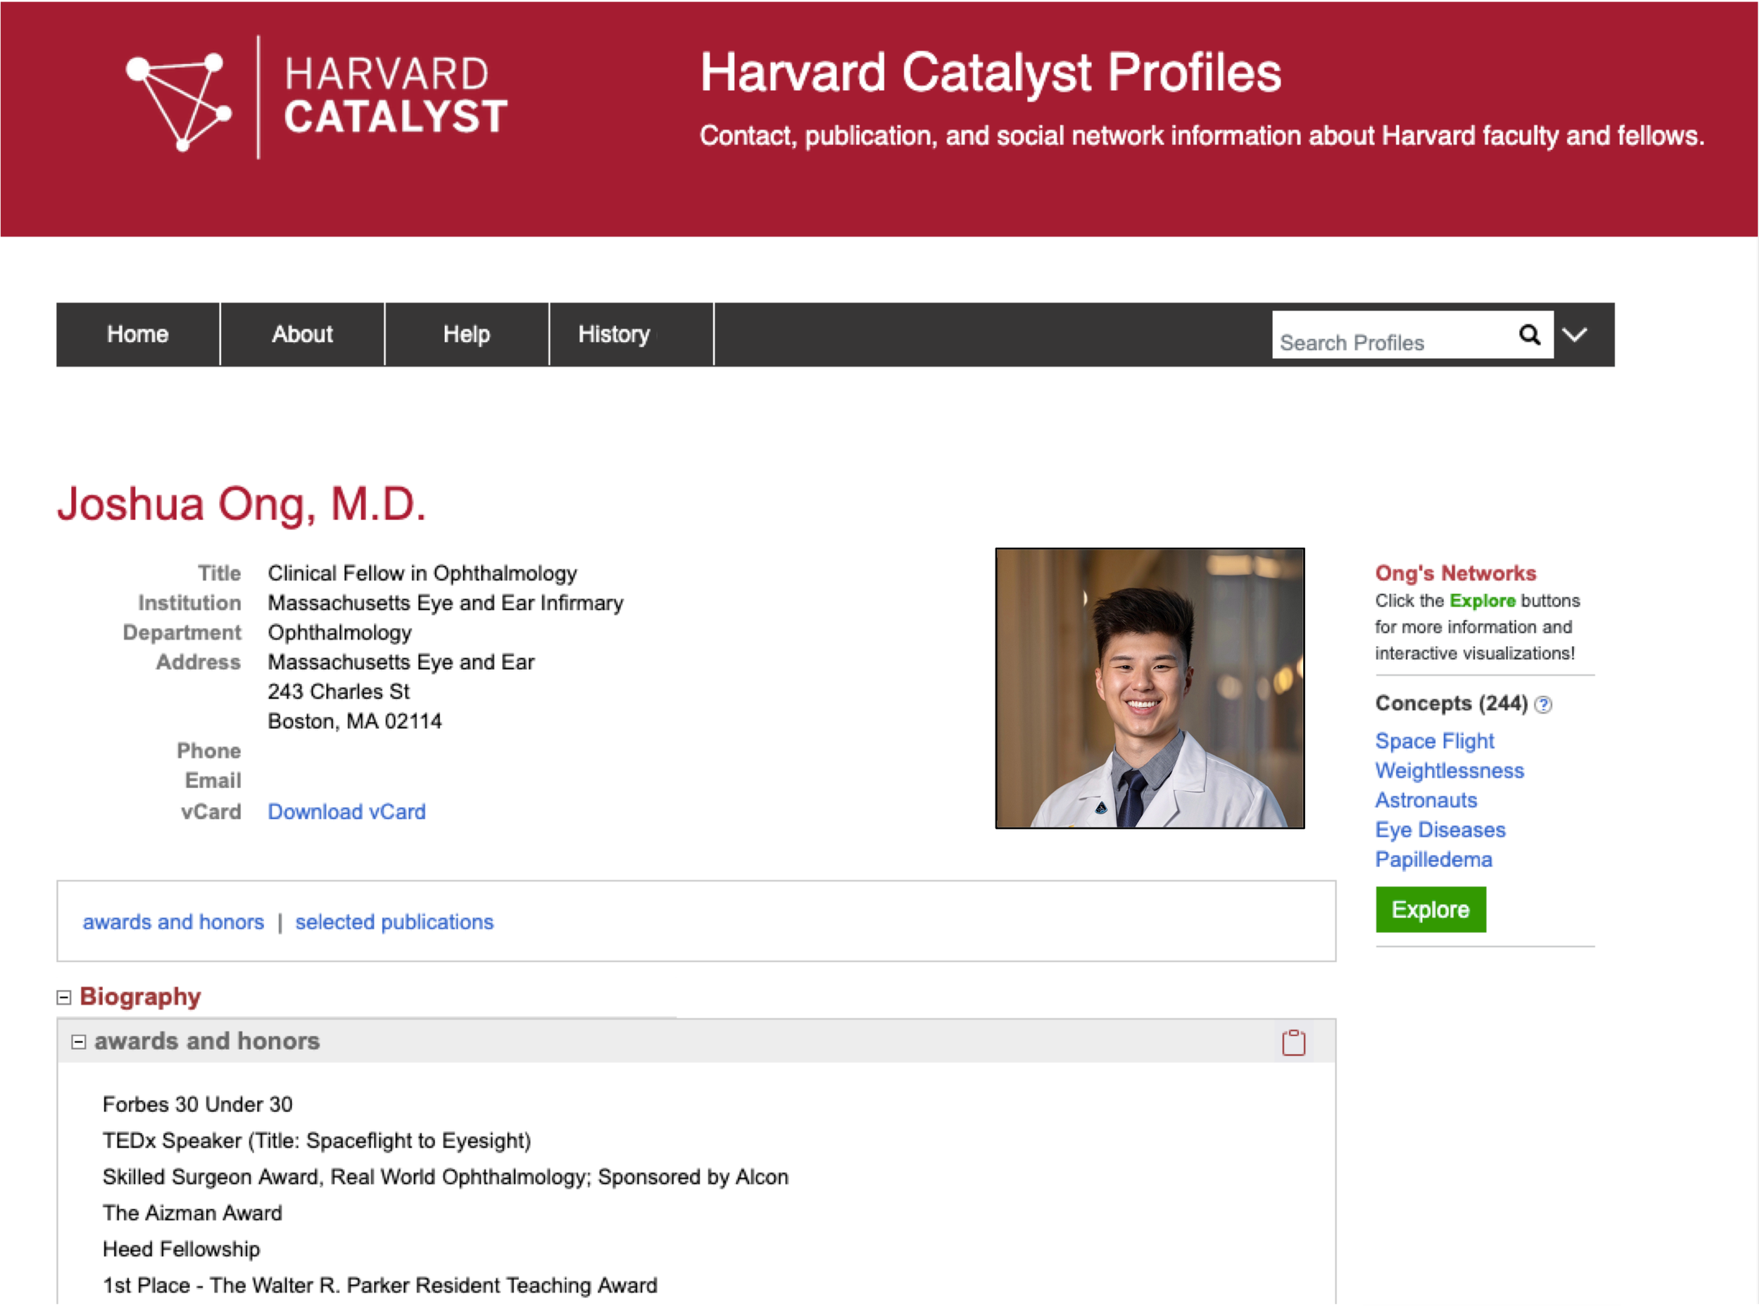The image size is (1760, 1306).
Task: Click the Forbes 30 Under 30 entry
Action: [x=198, y=1105]
